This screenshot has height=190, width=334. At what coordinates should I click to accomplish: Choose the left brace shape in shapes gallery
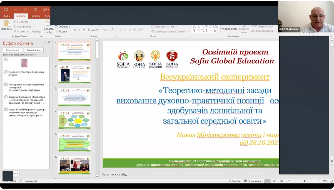pos(207,30)
